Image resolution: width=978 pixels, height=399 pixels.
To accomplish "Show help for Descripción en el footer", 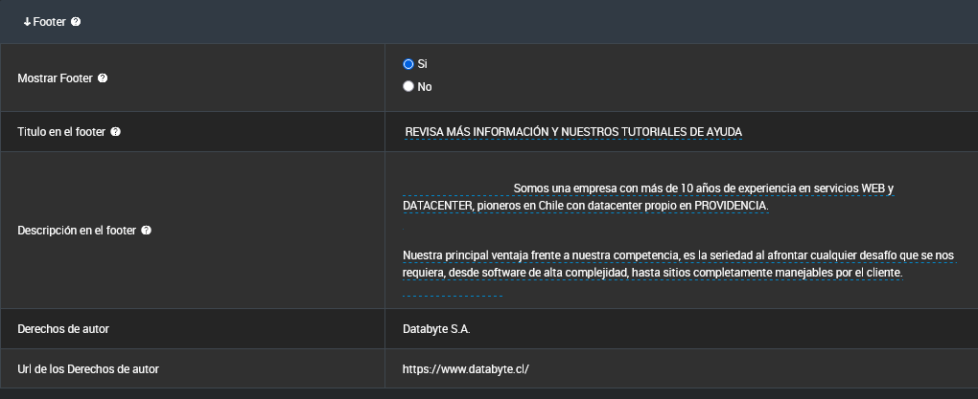I will [146, 231].
